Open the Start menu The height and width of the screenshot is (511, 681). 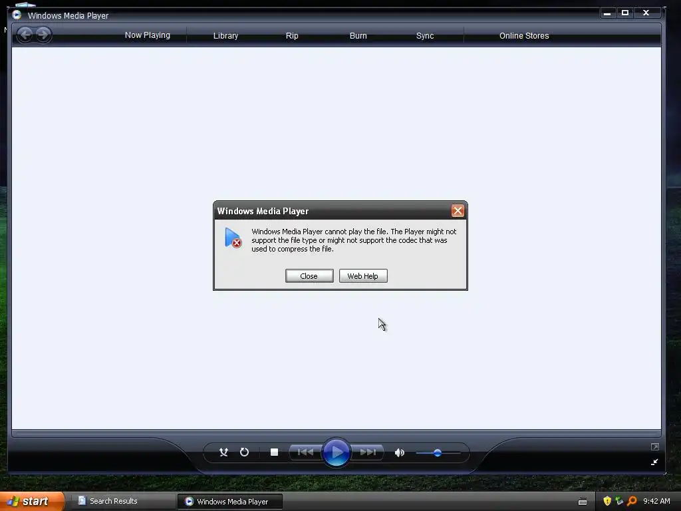32,501
